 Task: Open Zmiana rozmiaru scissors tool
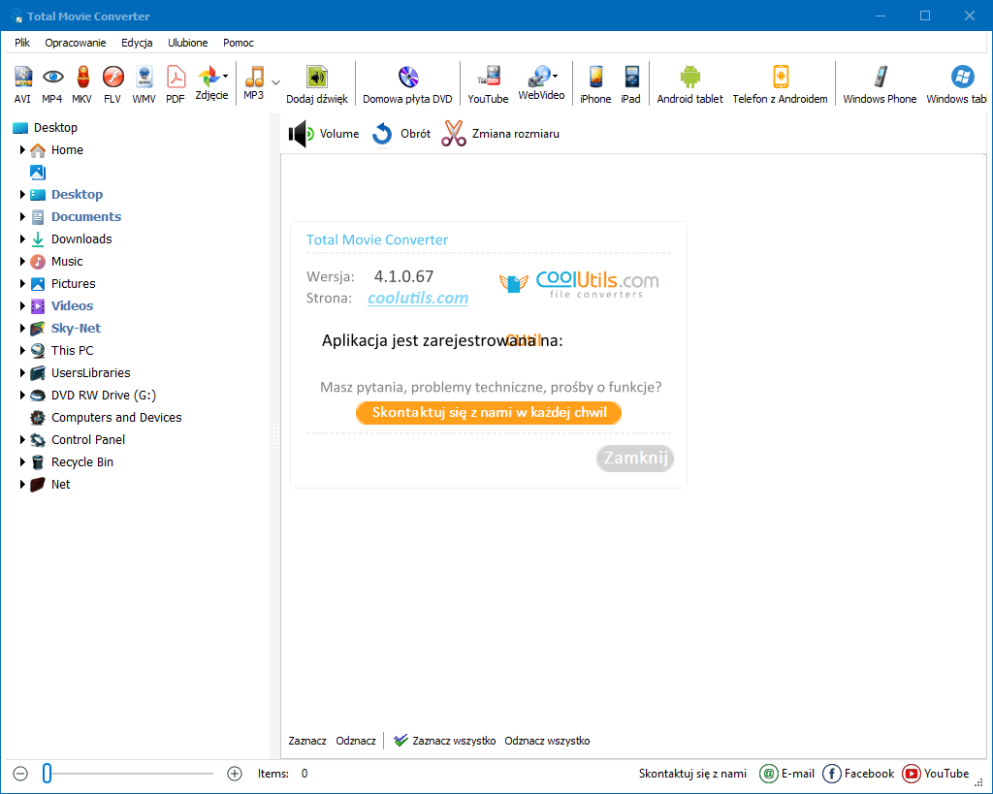[500, 134]
